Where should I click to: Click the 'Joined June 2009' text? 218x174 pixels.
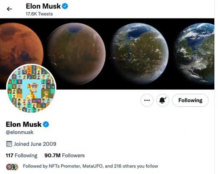tap(35, 144)
